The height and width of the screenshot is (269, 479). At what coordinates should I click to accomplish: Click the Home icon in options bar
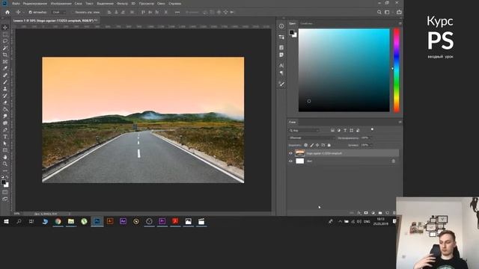[7, 12]
